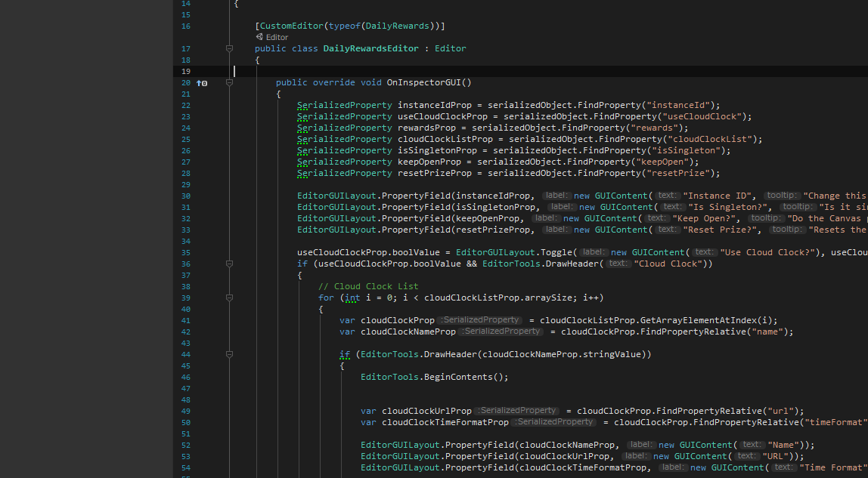Click the OnInspectorGUI method name
This screenshot has width=868, height=478.
pos(423,82)
